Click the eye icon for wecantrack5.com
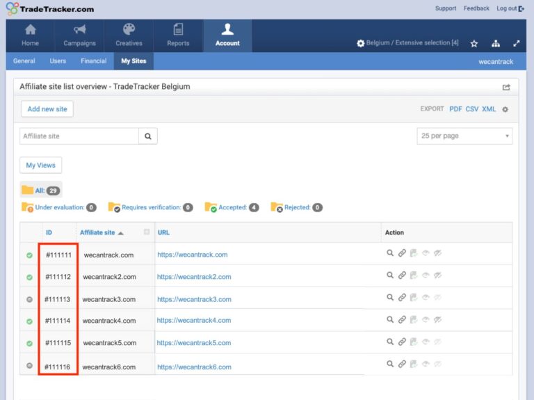534x400 pixels. click(x=426, y=342)
